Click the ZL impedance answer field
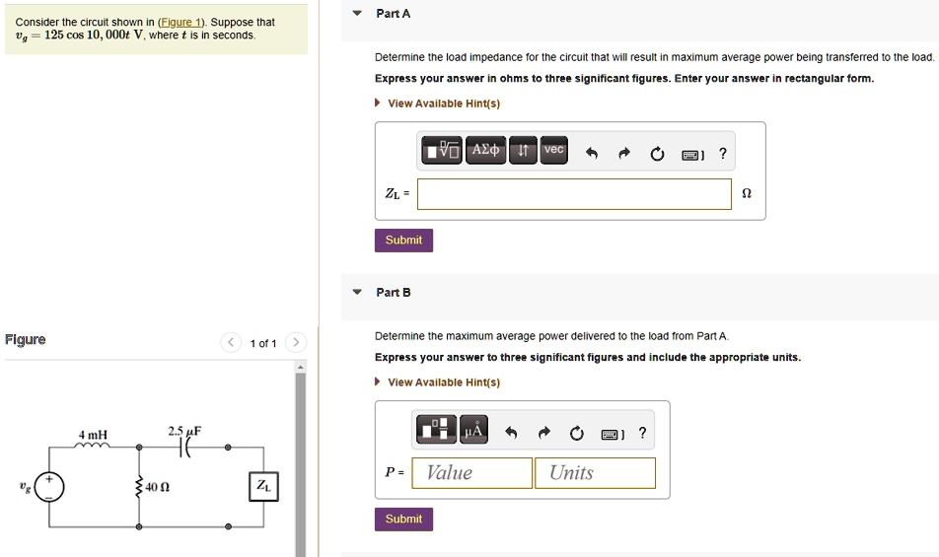 click(574, 194)
